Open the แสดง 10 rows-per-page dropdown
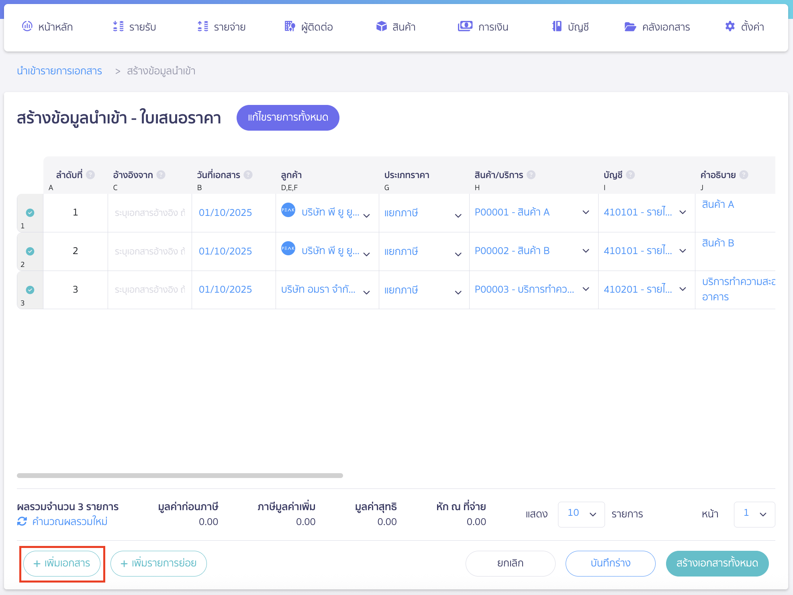Screen dimensions: 793x595 581,514
